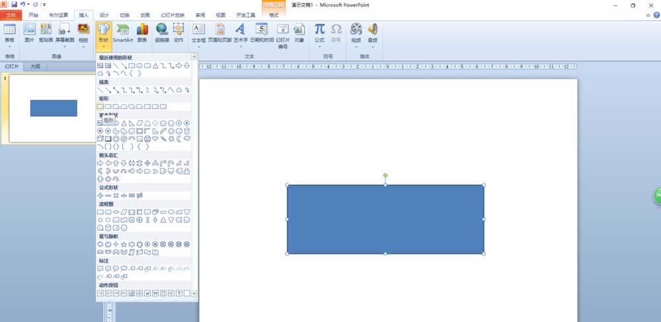Choose the rectangle shape under 矩形
661x322 pixels.
[x=100, y=106]
